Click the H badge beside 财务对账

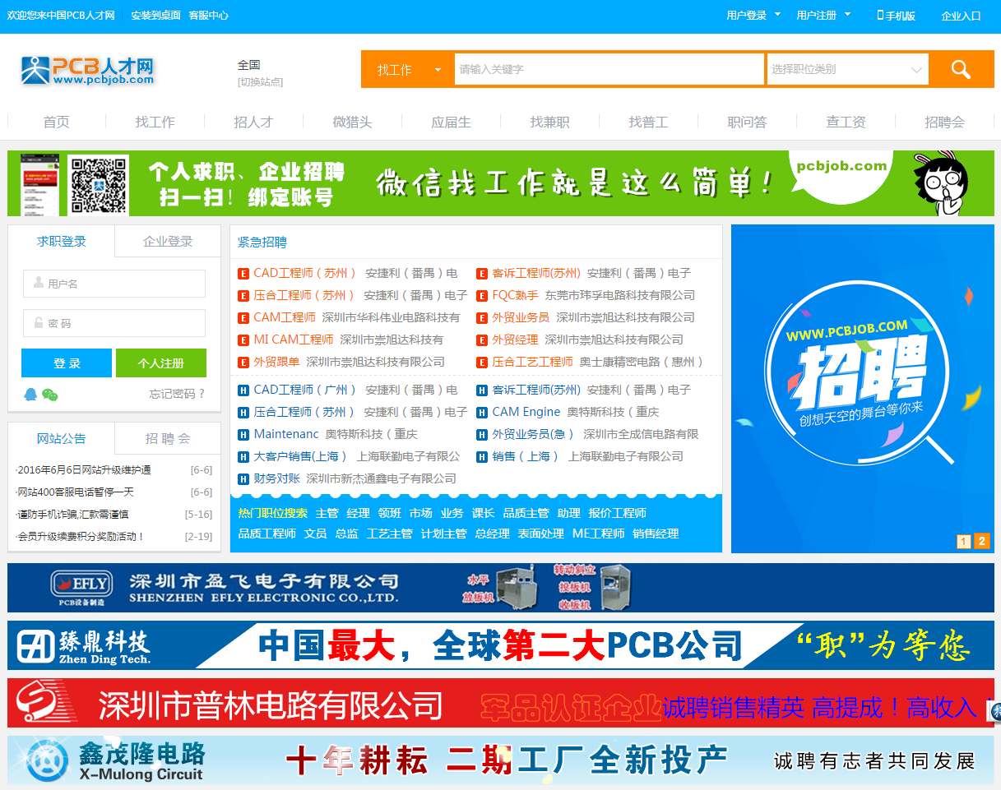pos(243,479)
